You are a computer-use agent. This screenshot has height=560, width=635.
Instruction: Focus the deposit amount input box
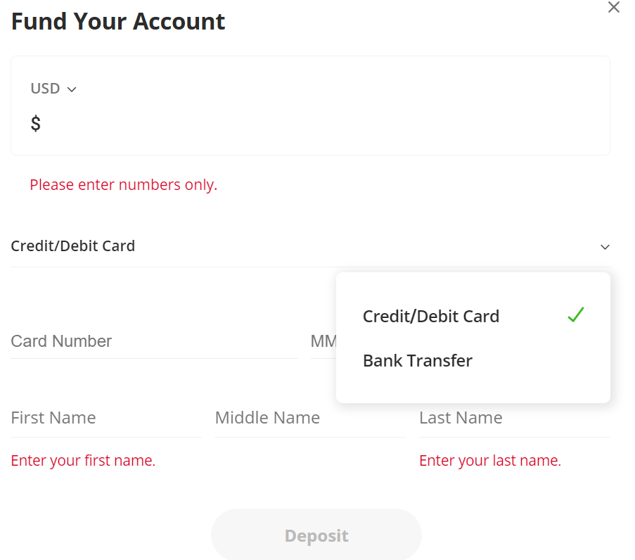click(316, 125)
